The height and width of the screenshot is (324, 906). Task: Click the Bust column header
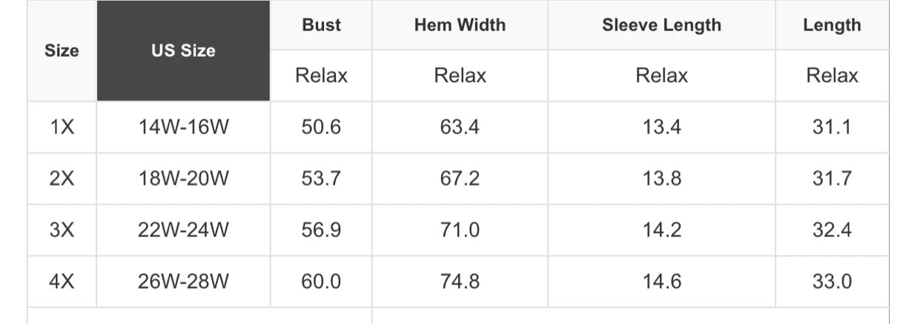tap(321, 25)
